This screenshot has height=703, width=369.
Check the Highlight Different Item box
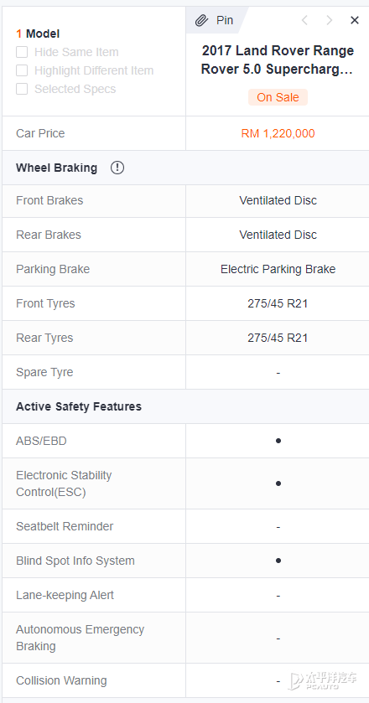tap(22, 70)
